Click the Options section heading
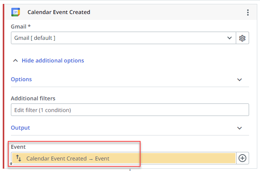260x171 pixels. click(21, 79)
